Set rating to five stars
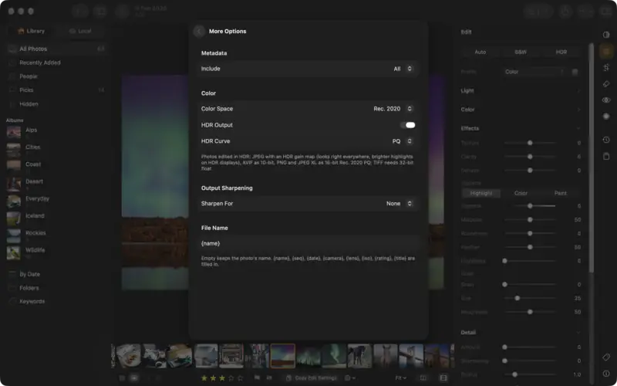This screenshot has height=386, width=617. 241,378
